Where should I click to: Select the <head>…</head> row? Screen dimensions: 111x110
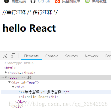(21, 73)
